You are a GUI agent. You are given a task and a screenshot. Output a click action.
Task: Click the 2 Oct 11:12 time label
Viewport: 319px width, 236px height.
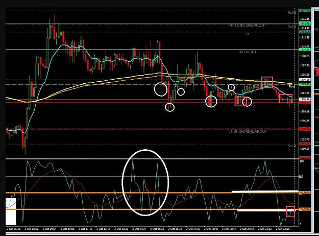pyautogui.click(x=85, y=229)
